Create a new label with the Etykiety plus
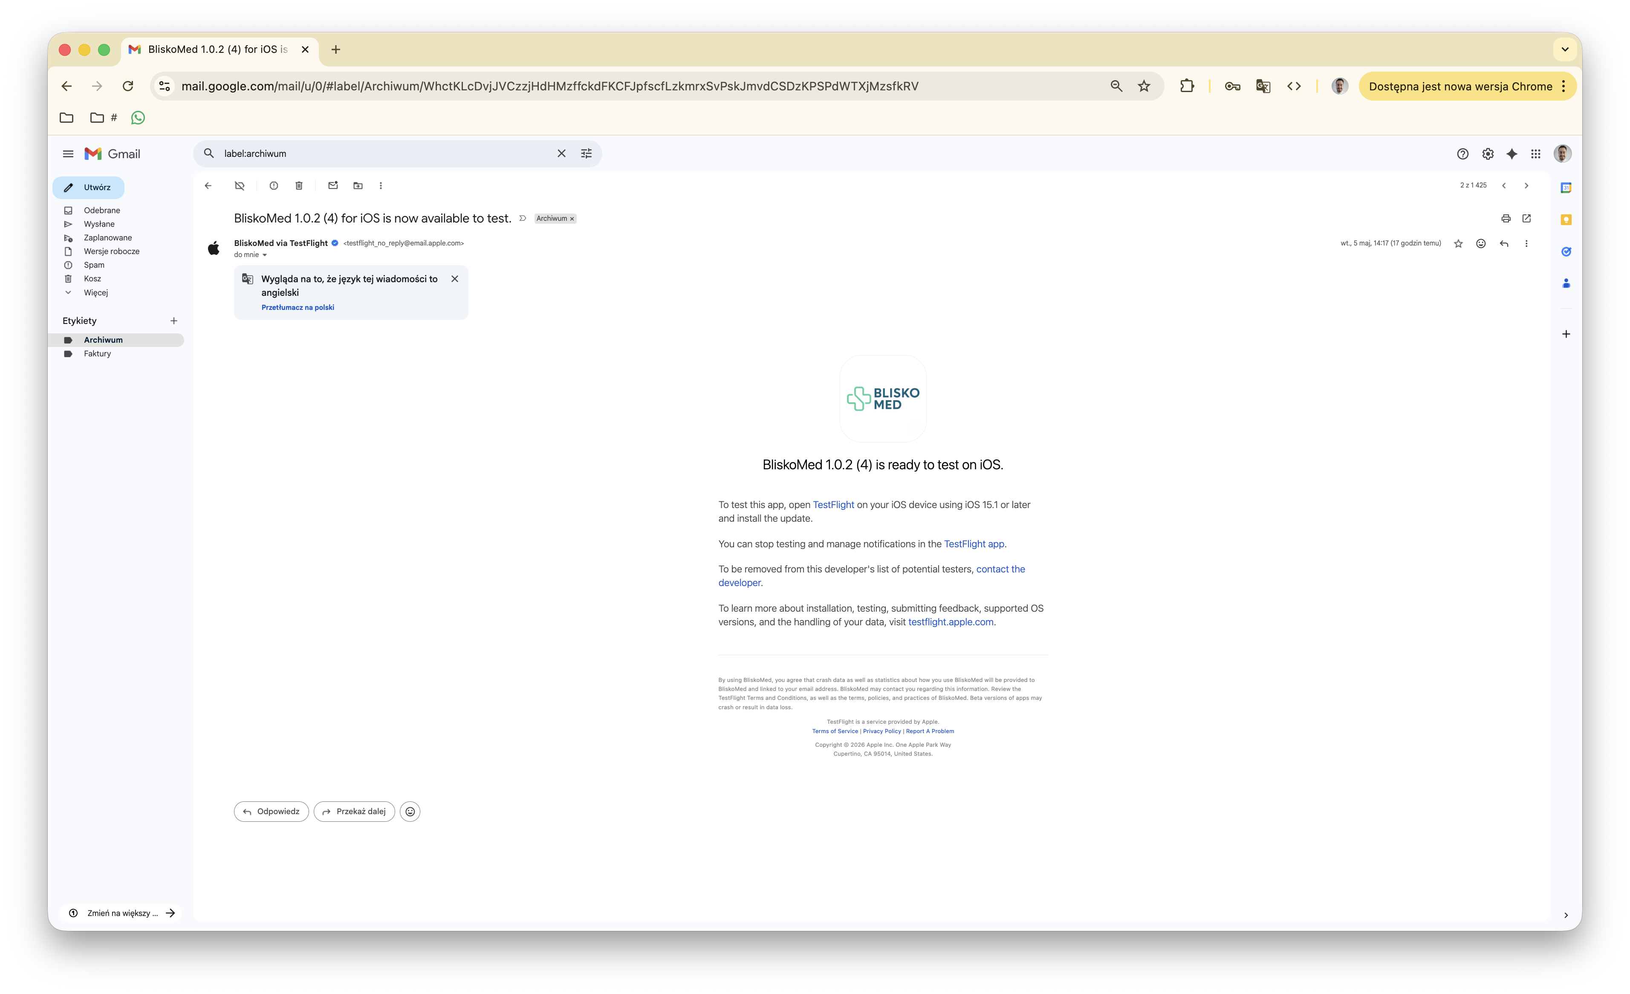Image resolution: width=1630 pixels, height=994 pixels. point(174,321)
